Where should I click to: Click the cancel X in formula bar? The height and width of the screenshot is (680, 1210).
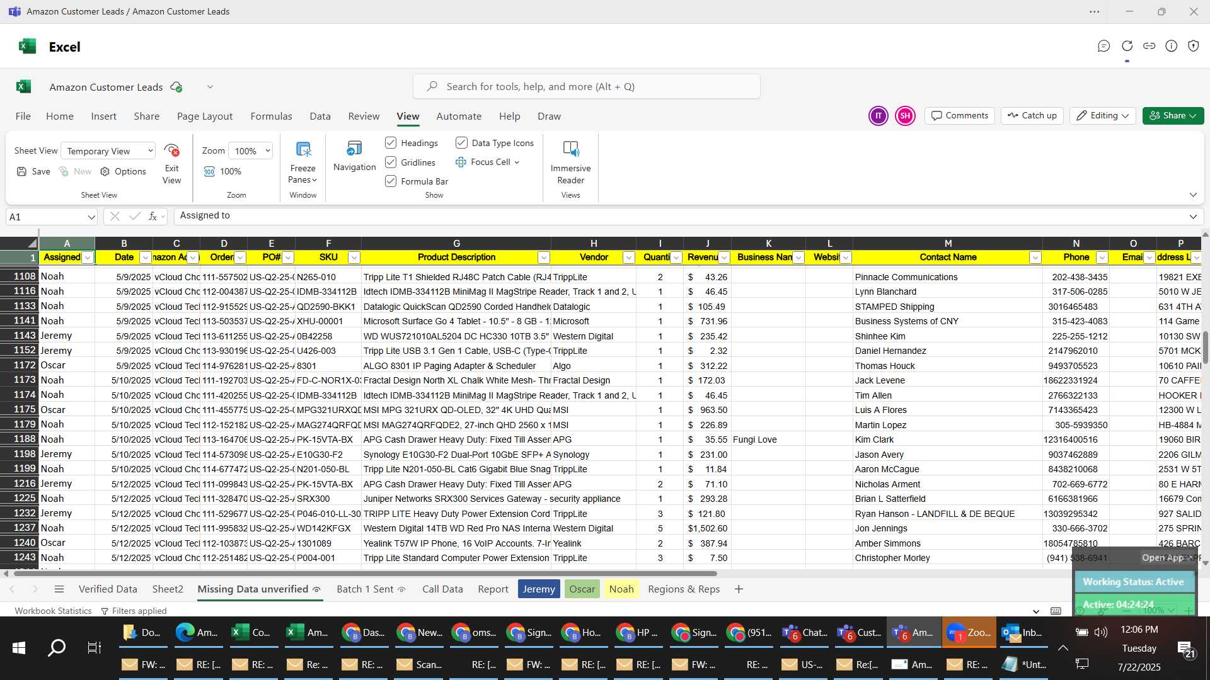tap(114, 216)
